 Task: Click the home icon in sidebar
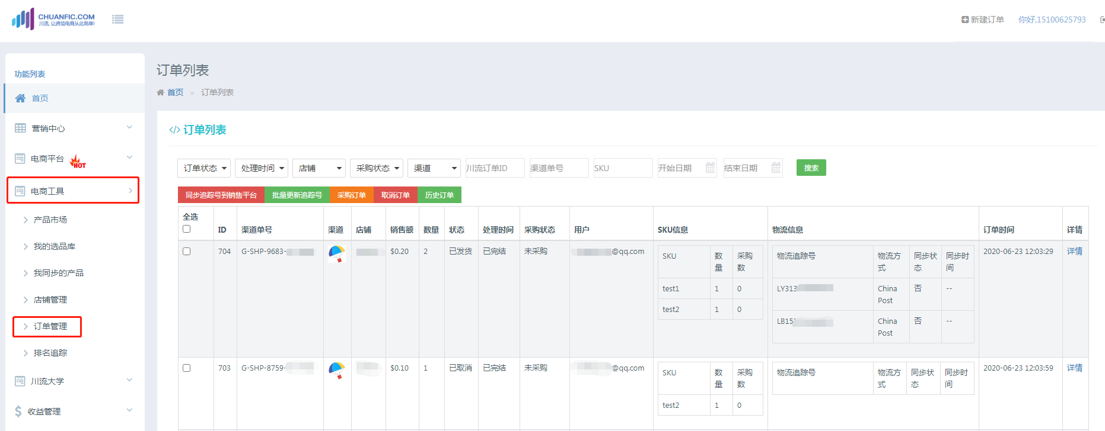(21, 98)
